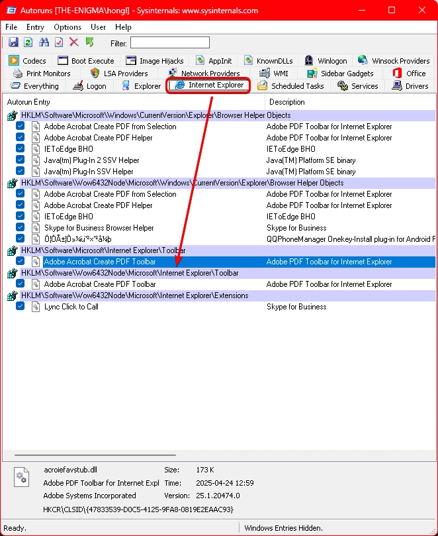Screen dimensions: 438x536
Task: Click the acroiefavstub.dll file name
Action: pyautogui.click(x=71, y=470)
